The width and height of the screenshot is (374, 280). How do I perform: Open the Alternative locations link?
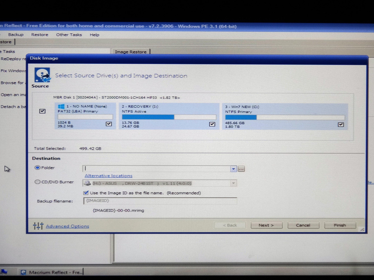[x=108, y=176]
